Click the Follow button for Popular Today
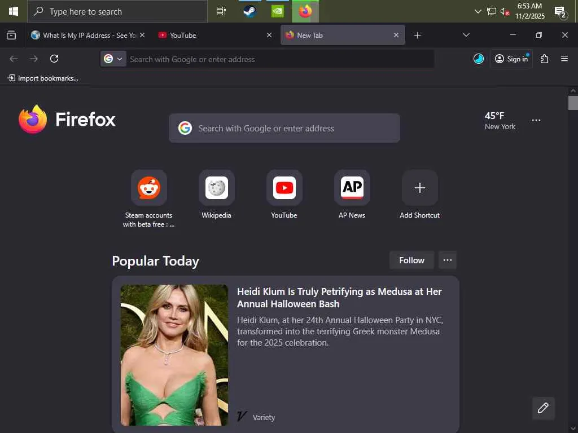The height and width of the screenshot is (433, 578). coord(411,260)
